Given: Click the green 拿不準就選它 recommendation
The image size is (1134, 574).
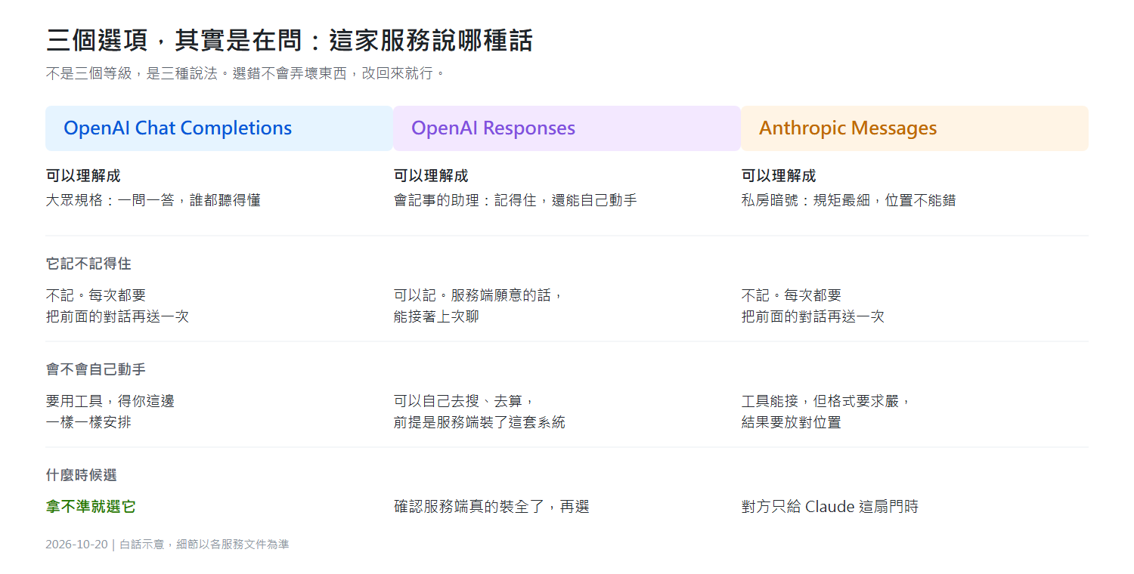Looking at the screenshot, I should coord(91,507).
